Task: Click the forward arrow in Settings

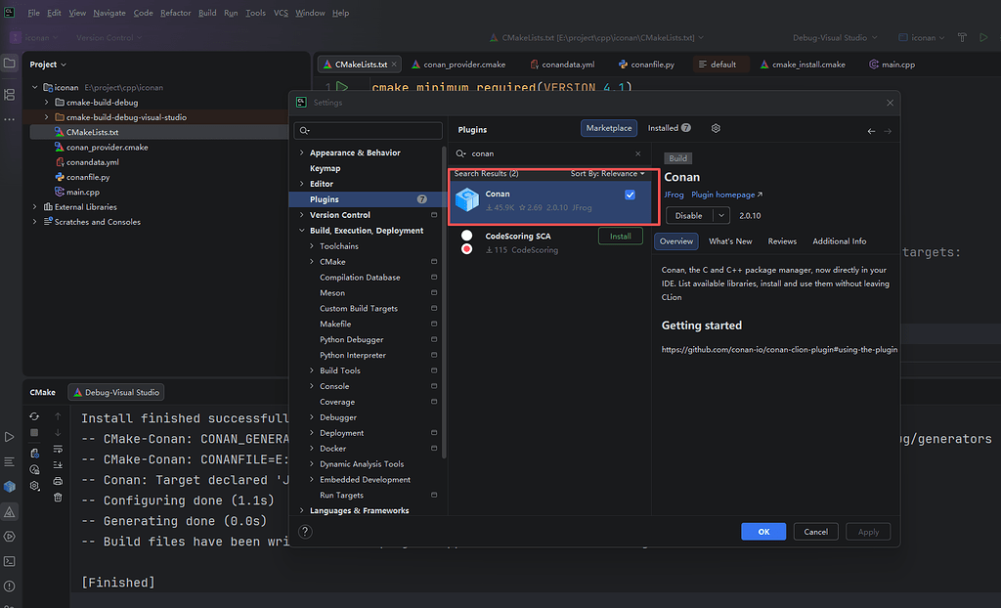Action: click(x=888, y=131)
